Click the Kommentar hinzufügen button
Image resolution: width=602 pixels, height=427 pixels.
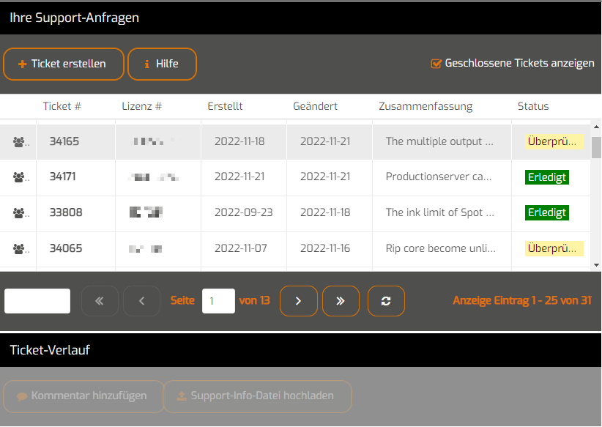83,396
